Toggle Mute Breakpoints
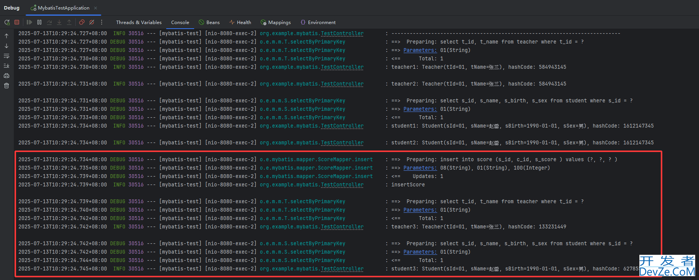The width and height of the screenshot is (699, 280). pyautogui.click(x=92, y=22)
